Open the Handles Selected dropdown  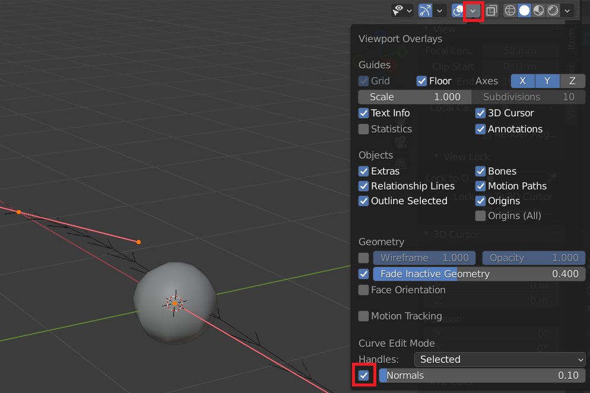[x=500, y=360]
